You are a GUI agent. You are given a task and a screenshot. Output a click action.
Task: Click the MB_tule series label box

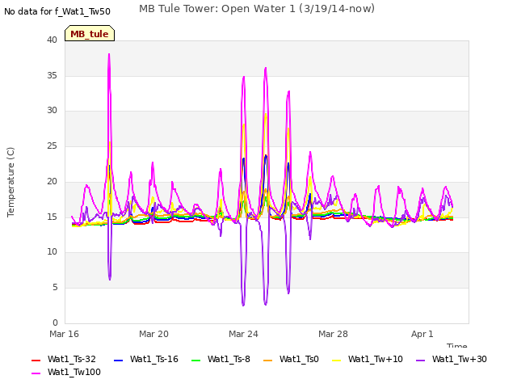click(90, 34)
